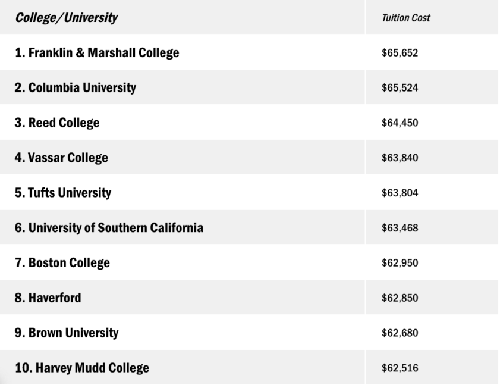This screenshot has height=385, width=500.
Task: Click the $62,516 tuition cell
Action: (400, 368)
